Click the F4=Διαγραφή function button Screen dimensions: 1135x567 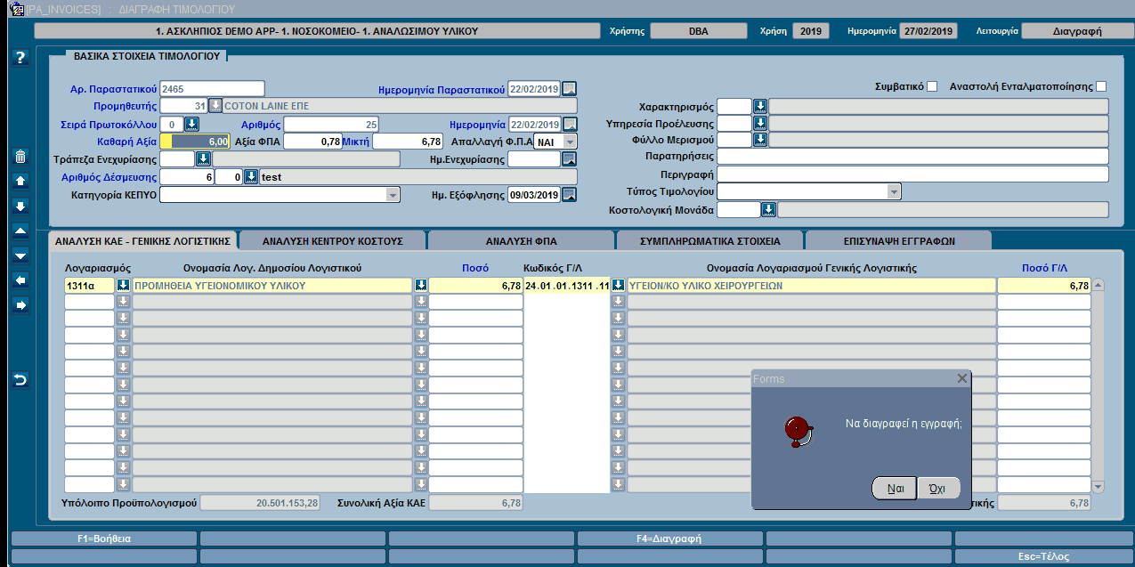coord(669,539)
